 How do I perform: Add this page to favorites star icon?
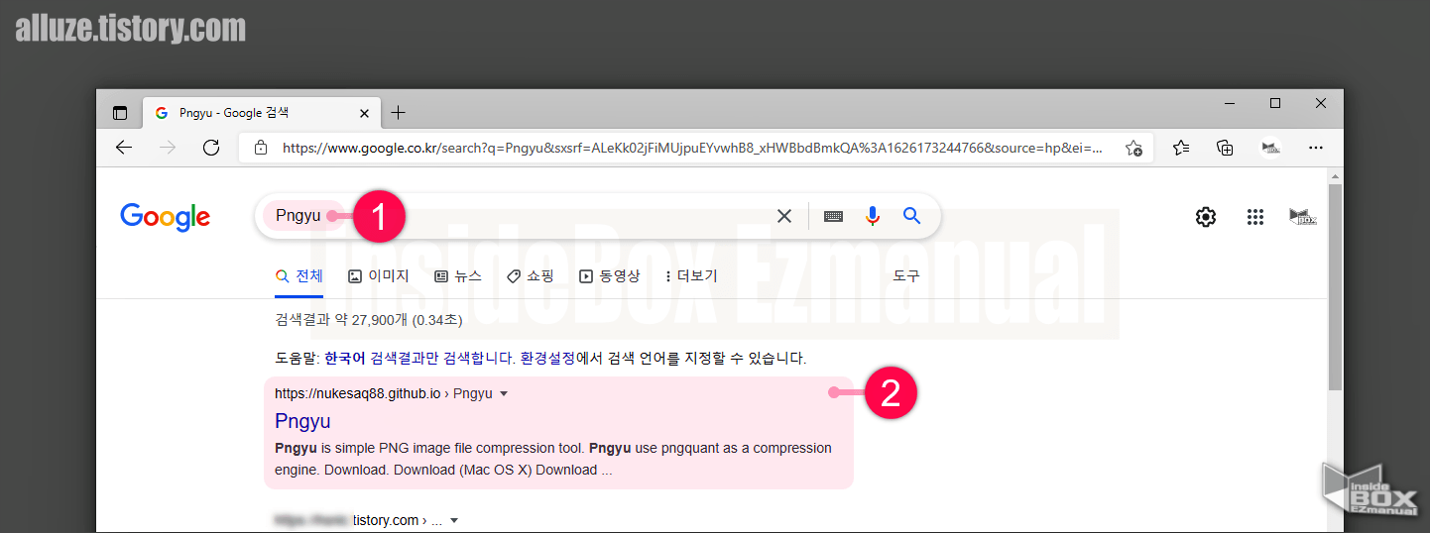(x=1133, y=148)
